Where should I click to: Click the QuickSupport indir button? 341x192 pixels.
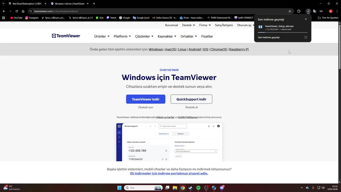tap(191, 99)
